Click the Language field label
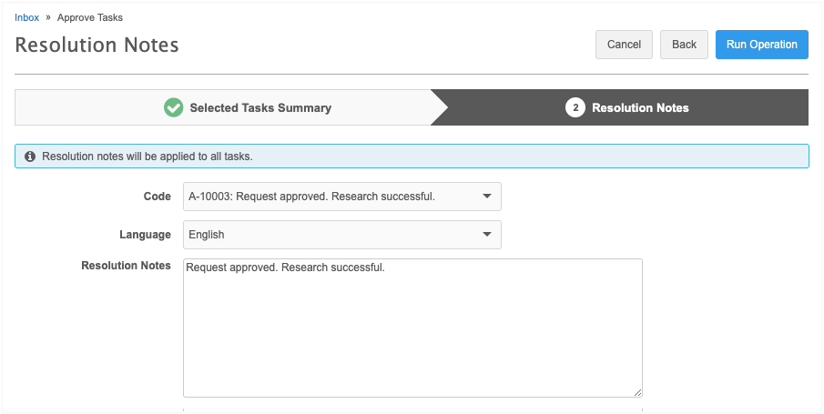The height and width of the screenshot is (414, 824). (145, 235)
